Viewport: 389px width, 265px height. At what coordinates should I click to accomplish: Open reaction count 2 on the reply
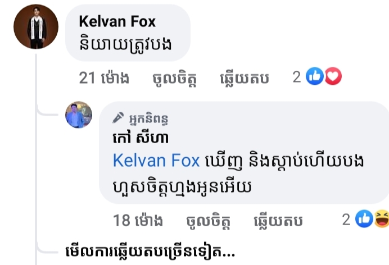[346, 220]
